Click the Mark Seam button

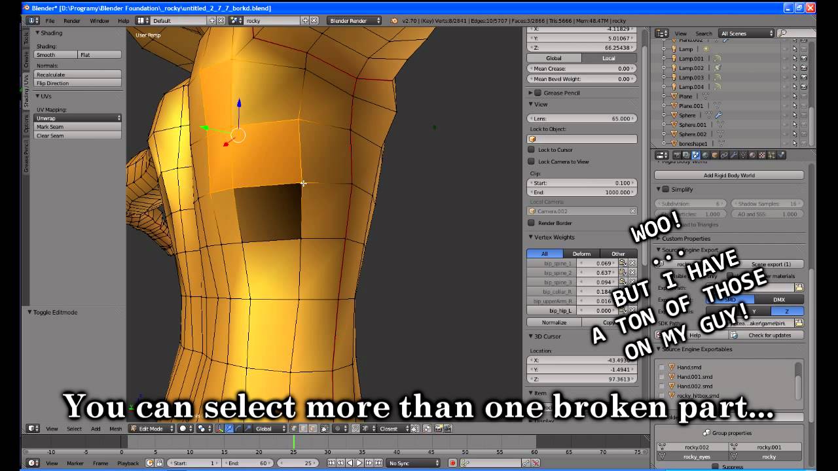pos(78,127)
